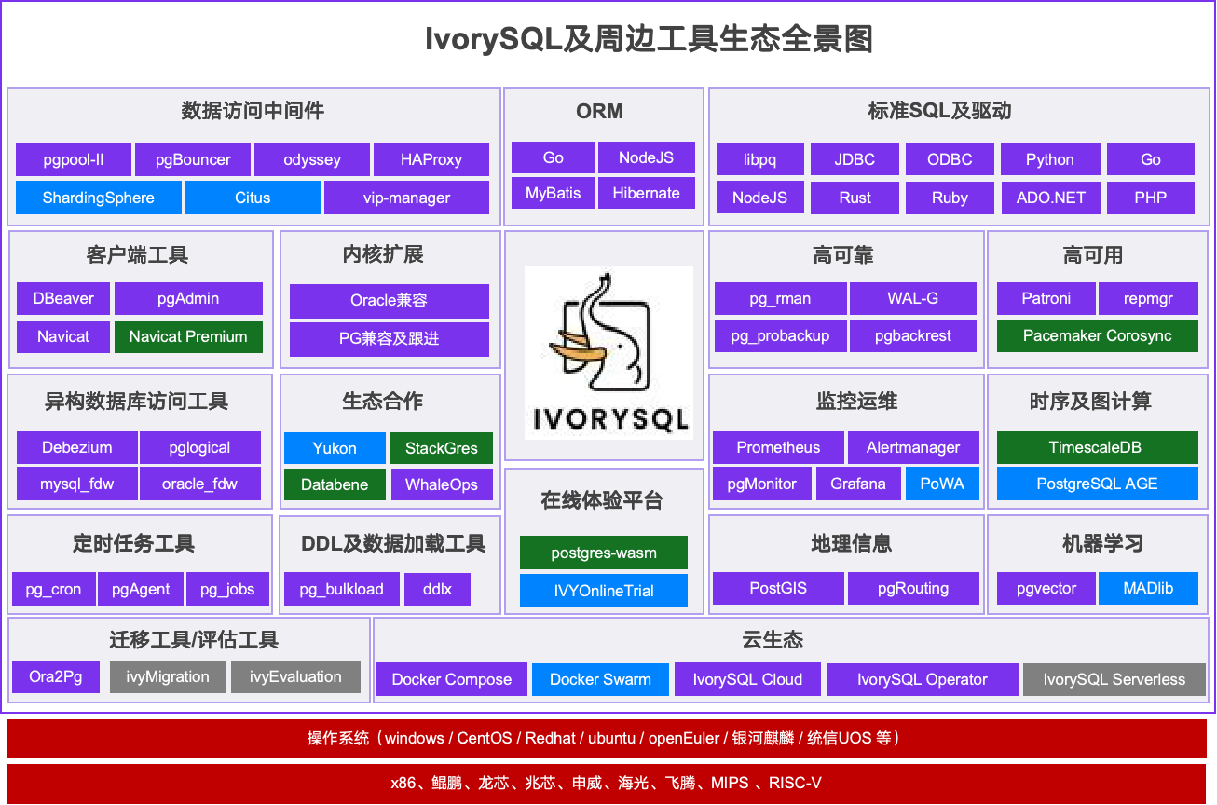The image size is (1217, 805).
Task: Click the IVYOnlineTrial entry
Action: click(603, 591)
